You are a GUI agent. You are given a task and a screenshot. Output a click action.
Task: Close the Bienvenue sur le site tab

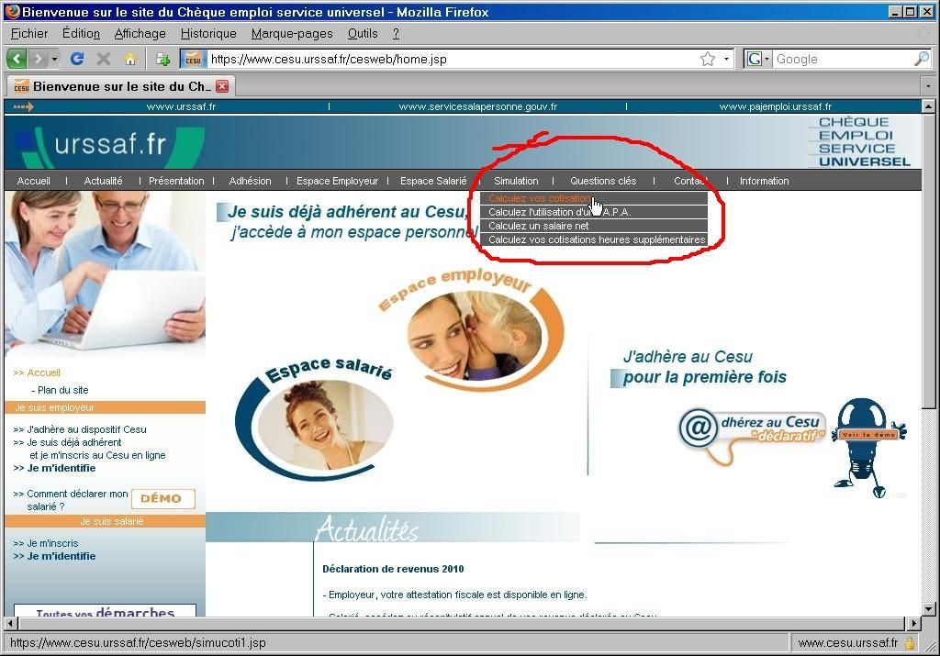tap(222, 86)
